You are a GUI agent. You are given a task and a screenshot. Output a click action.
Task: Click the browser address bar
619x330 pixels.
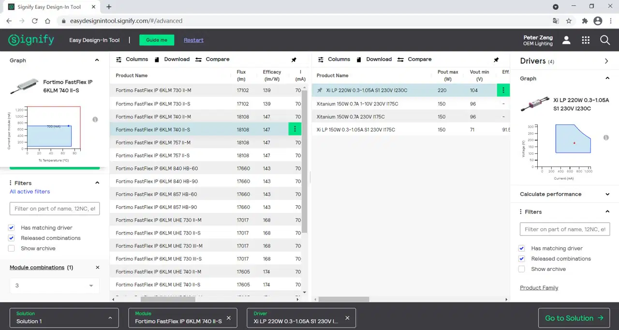[x=305, y=21]
